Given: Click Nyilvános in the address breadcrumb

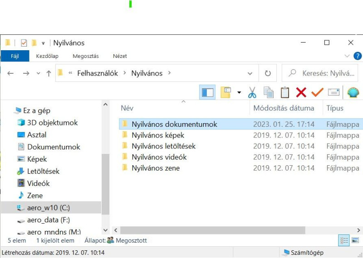Looking at the screenshot, I should coord(147,73).
